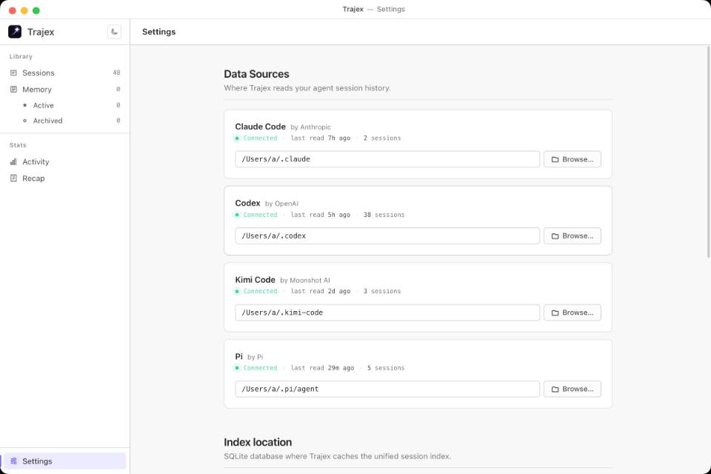Click 'by Anthropic' label
Viewport: 711px width, 474px height.
point(310,127)
